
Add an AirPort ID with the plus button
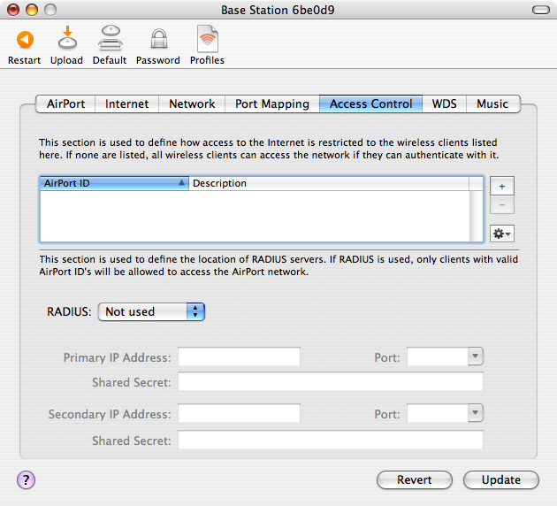tap(502, 186)
